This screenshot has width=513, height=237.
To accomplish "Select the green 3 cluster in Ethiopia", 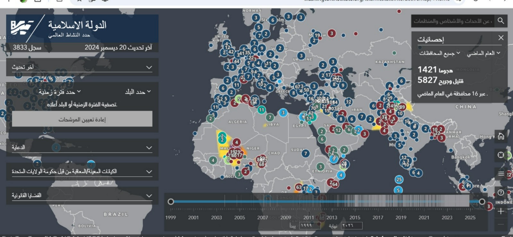I will click(320, 167).
